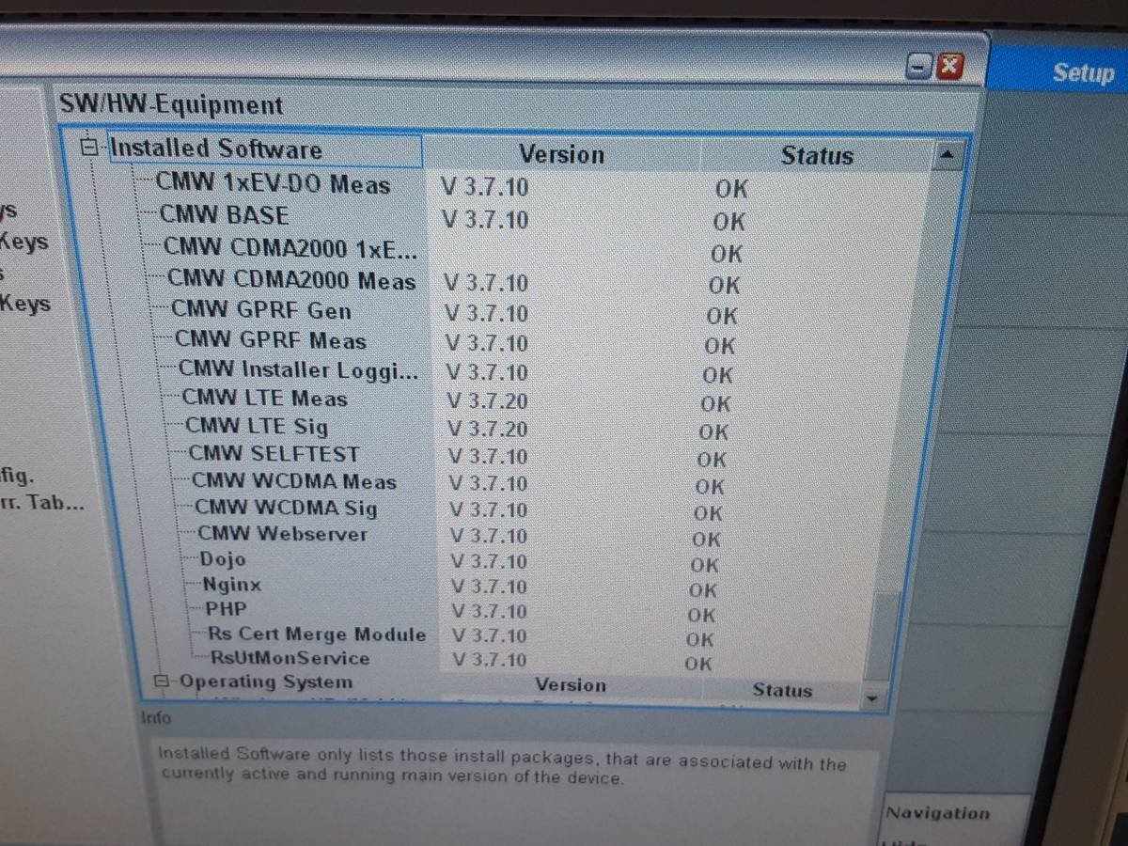
Task: Click V 3.7.20 version of CMW LTE Meas
Action: coord(488,401)
